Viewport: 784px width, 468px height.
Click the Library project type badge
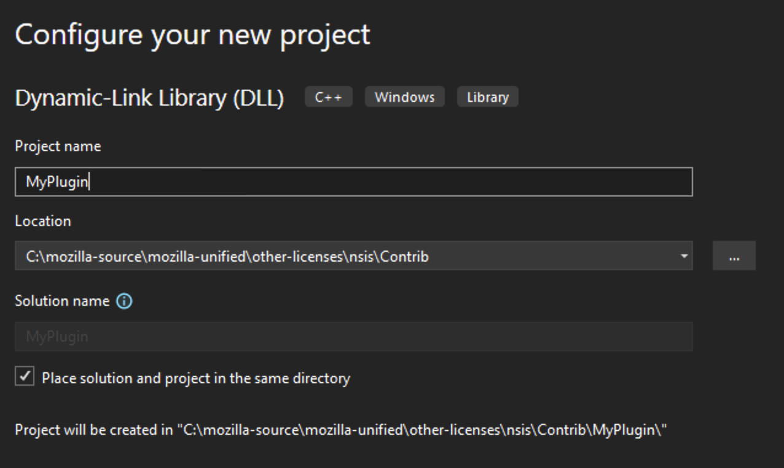click(x=487, y=97)
